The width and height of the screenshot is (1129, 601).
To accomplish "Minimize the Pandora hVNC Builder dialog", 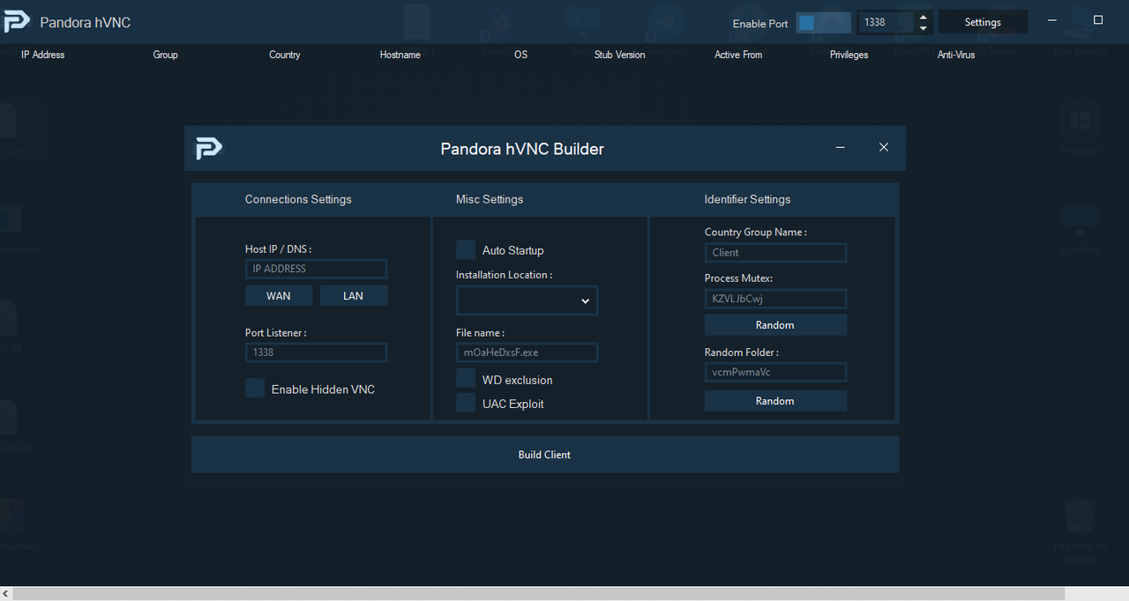I will [x=841, y=147].
